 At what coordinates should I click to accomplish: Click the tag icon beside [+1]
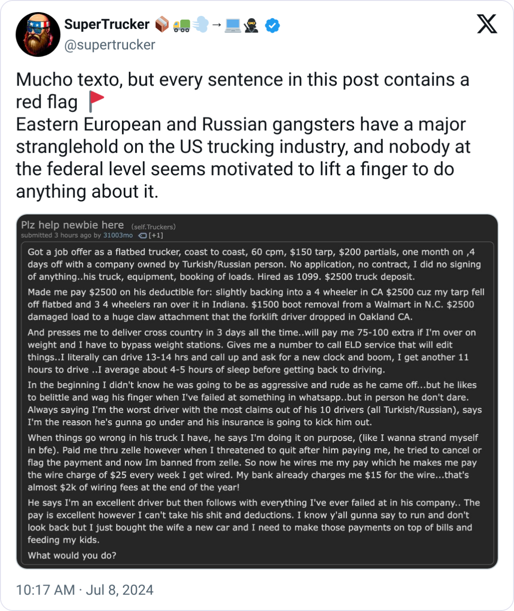[143, 235]
